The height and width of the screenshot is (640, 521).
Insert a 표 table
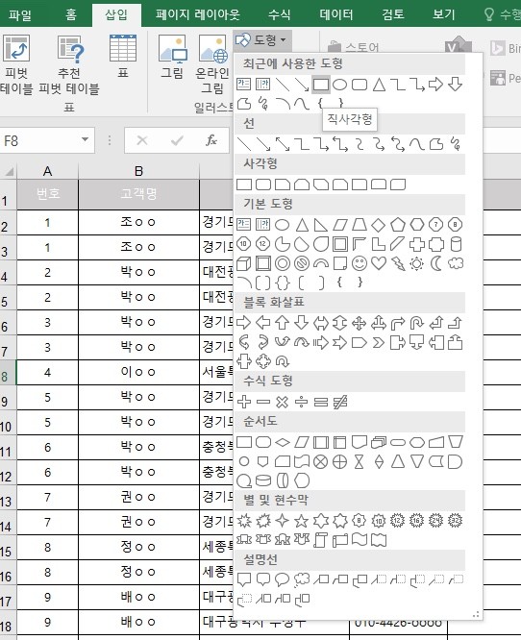(123, 57)
